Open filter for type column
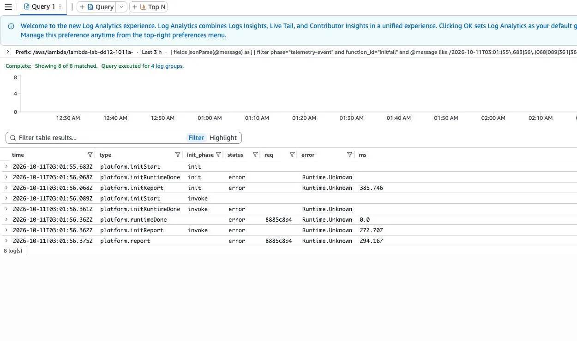The width and height of the screenshot is (577, 341). click(x=178, y=154)
